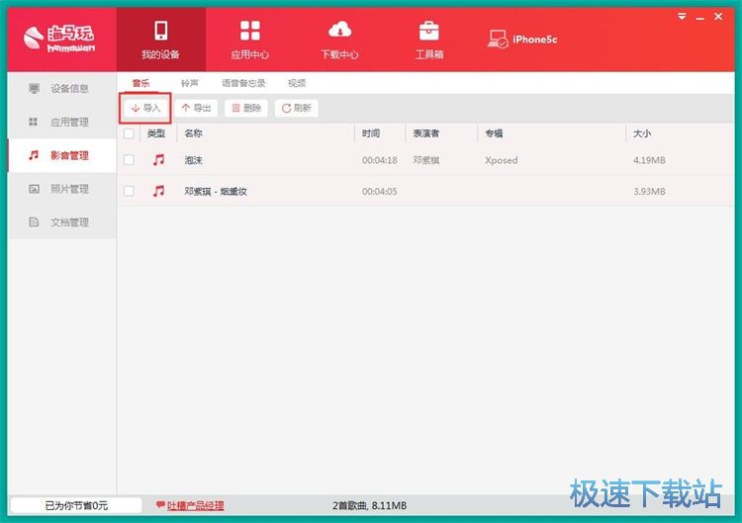Click the 应用管理 grid icon

33,122
